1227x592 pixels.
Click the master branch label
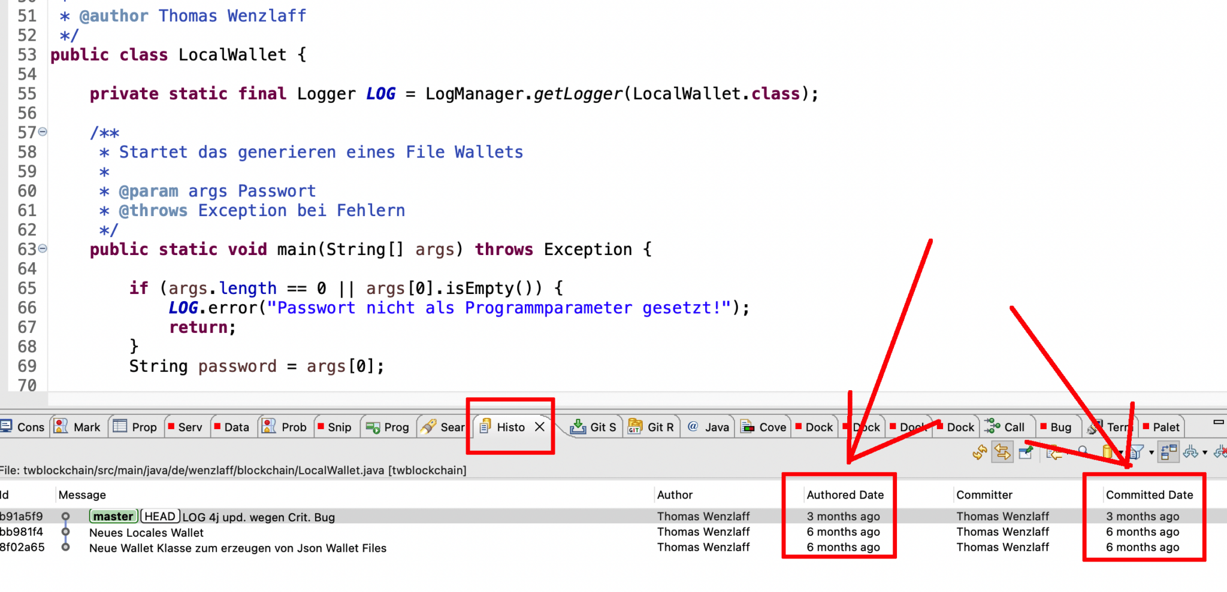[113, 516]
